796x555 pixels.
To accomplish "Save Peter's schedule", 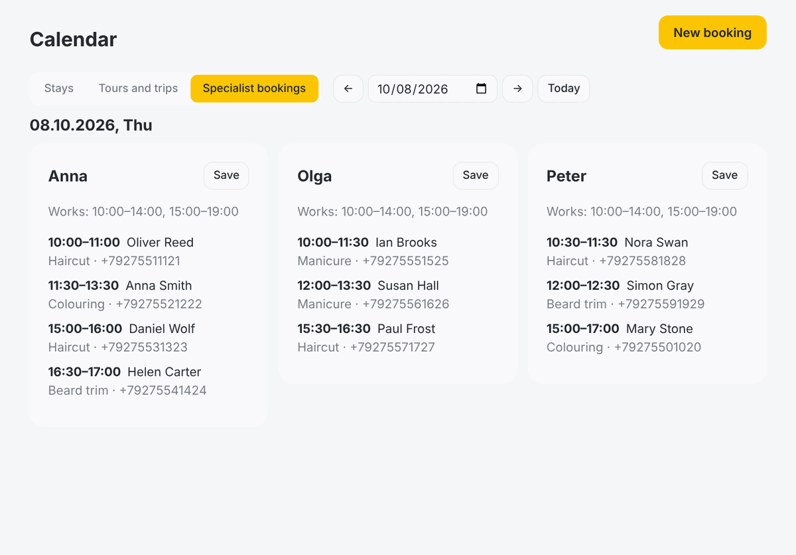I will (x=725, y=176).
